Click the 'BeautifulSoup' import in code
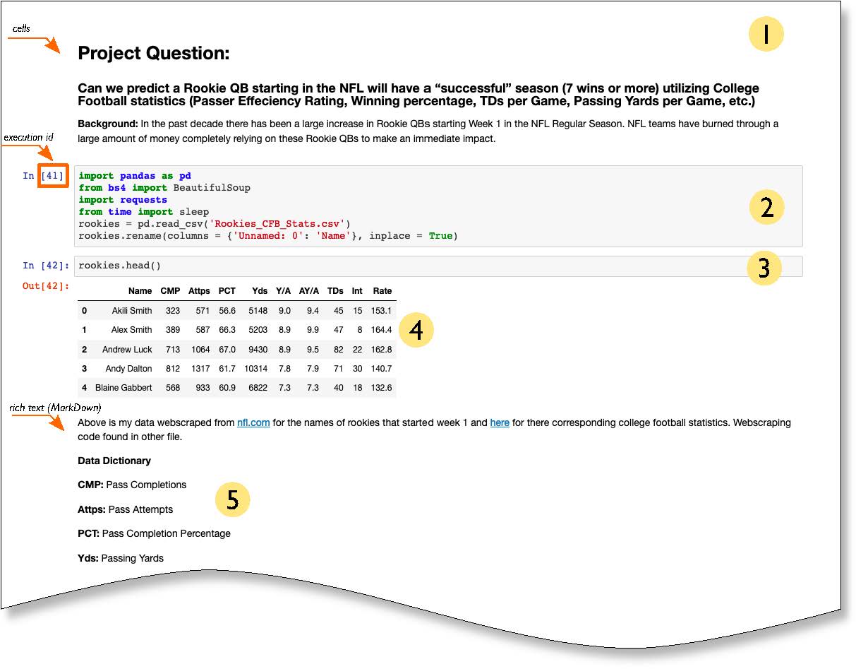 click(212, 188)
